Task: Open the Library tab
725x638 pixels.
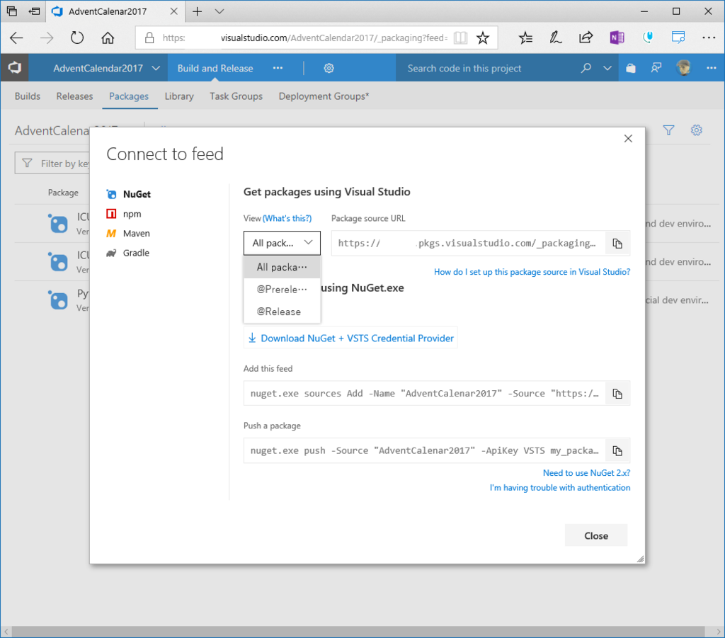Action: click(x=179, y=96)
